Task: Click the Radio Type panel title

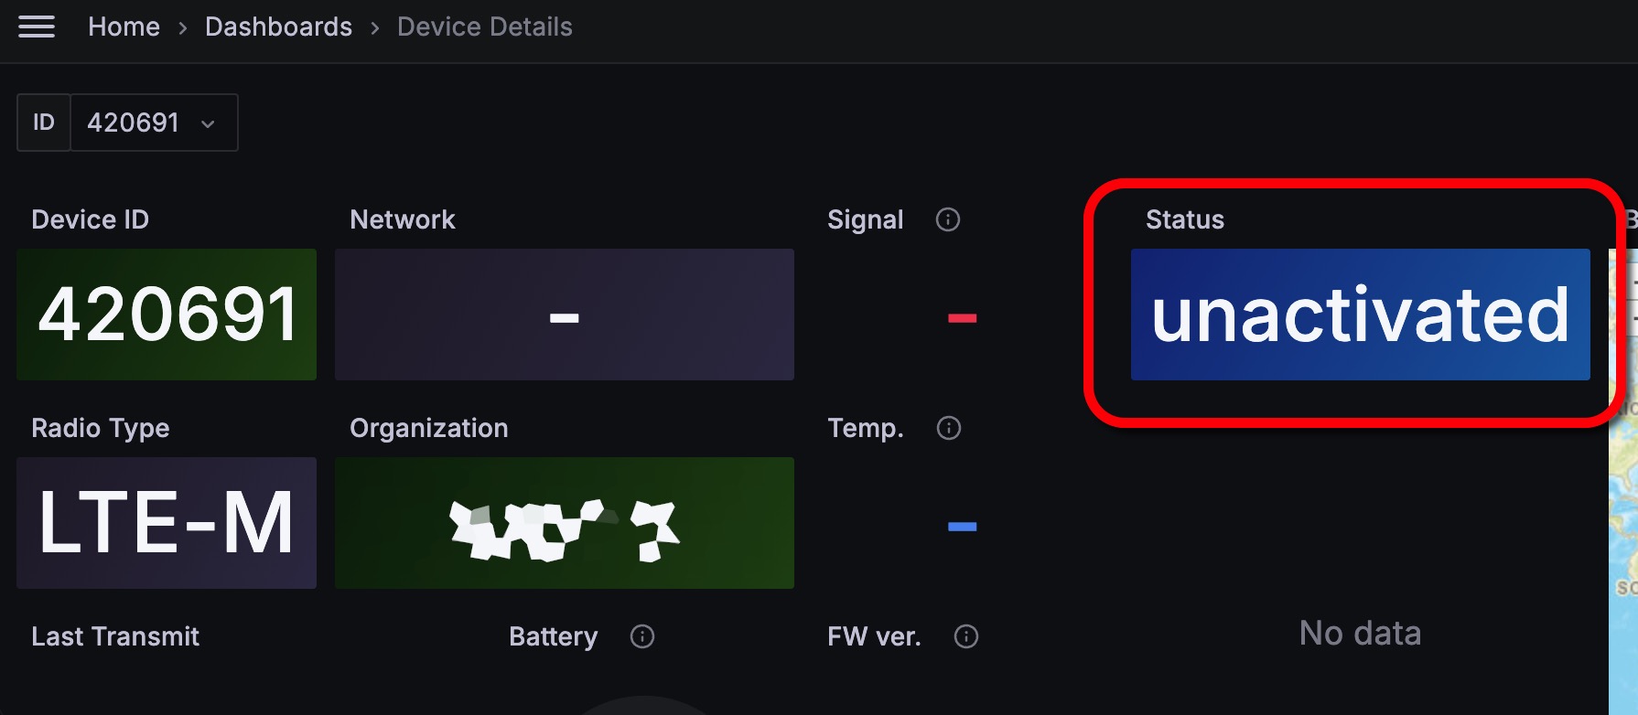Action: pos(100,428)
